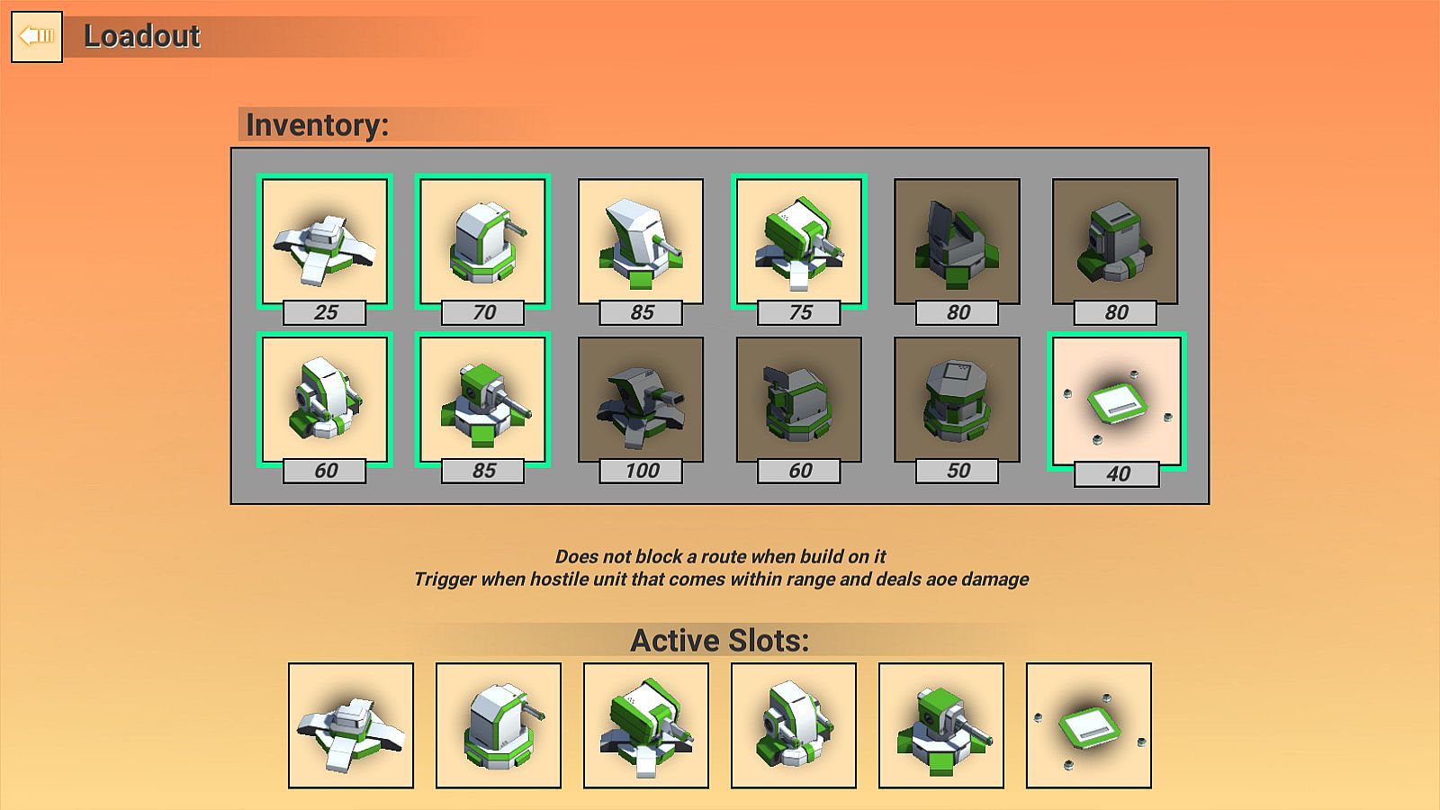Screen dimensions: 1440x810
Task: Click the third active slot green turret
Action: click(646, 725)
